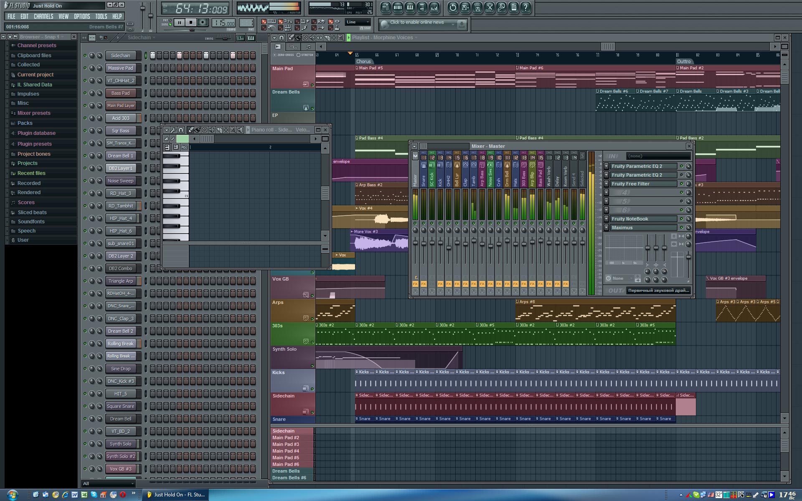Open the help question mark button

pyautogui.click(x=525, y=8)
